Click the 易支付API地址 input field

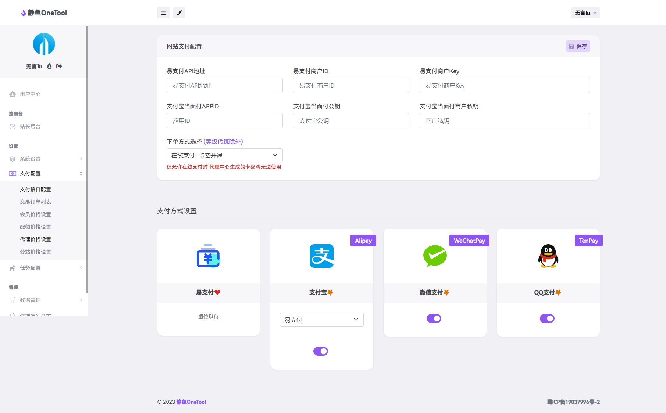224,85
